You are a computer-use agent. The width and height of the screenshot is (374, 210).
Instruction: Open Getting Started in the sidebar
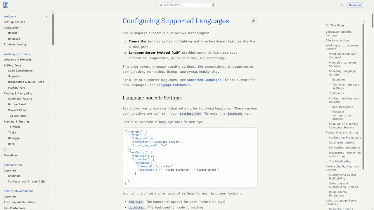click(14, 22)
